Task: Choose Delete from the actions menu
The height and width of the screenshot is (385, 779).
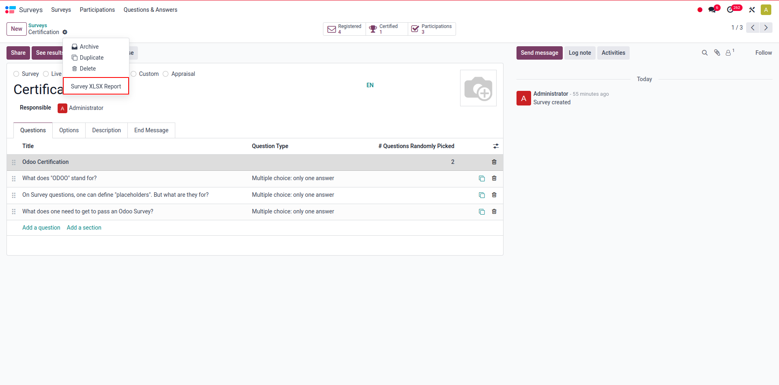Action: point(96,69)
